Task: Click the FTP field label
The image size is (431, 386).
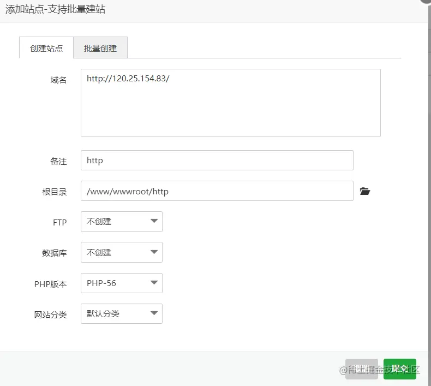Action: pyautogui.click(x=59, y=222)
